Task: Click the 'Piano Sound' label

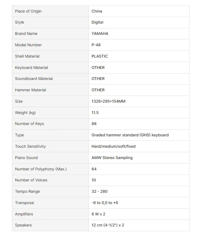Action: [26, 158]
